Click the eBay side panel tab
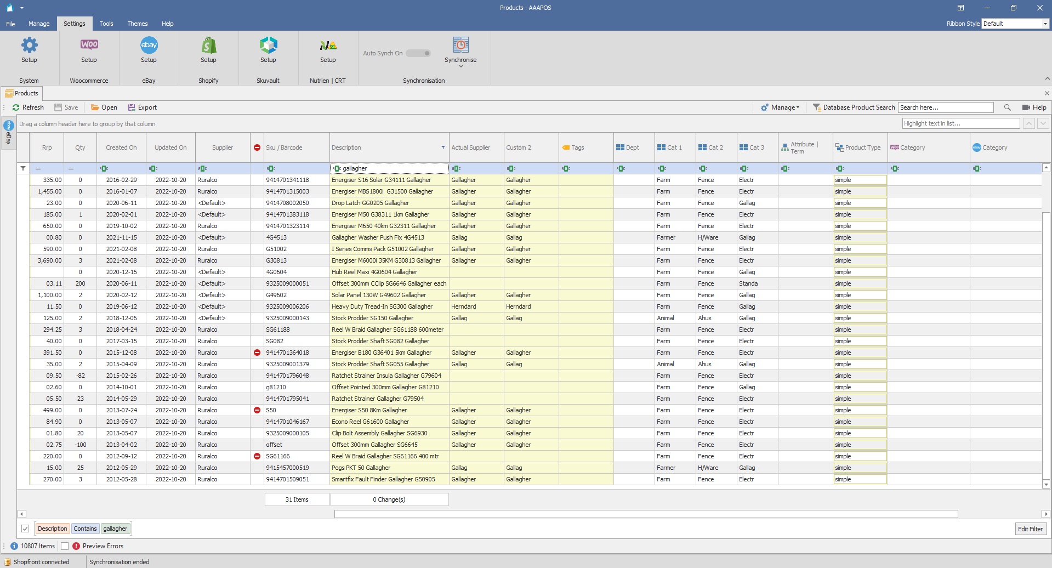 (8, 133)
